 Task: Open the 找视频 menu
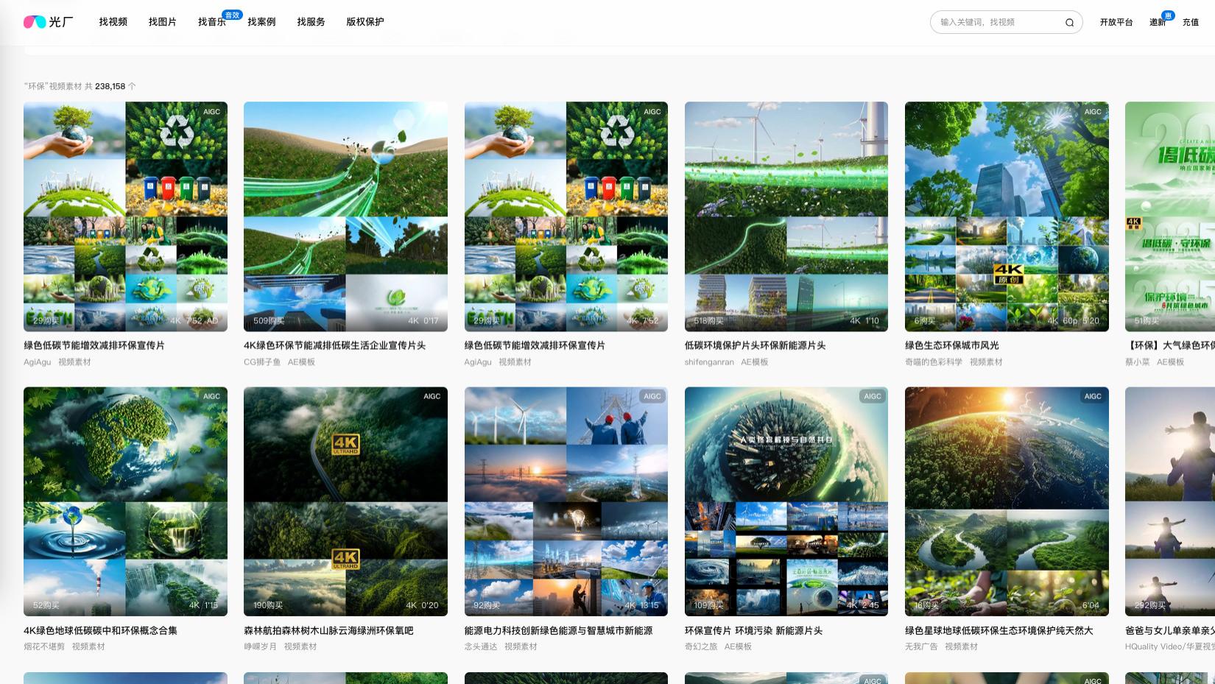[113, 22]
